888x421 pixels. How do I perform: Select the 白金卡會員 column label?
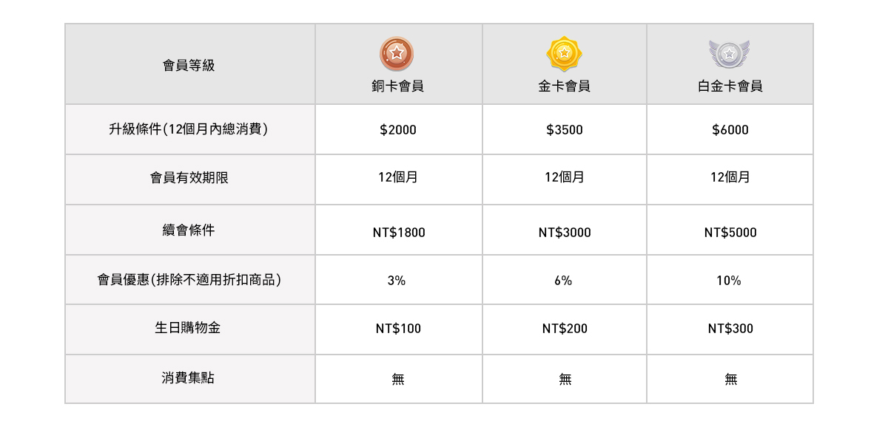coord(730,86)
